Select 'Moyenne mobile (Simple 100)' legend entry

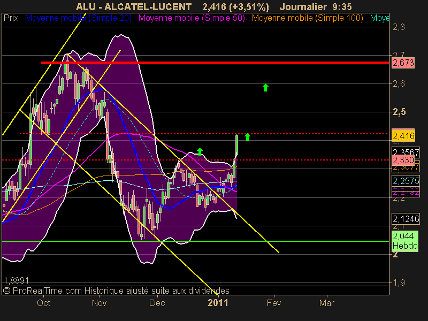click(x=307, y=18)
